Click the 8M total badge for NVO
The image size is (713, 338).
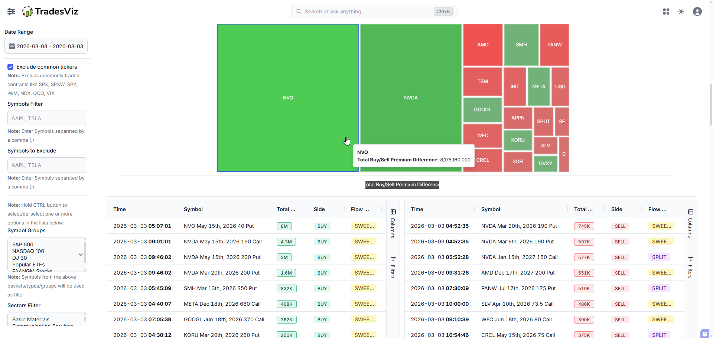(x=284, y=226)
